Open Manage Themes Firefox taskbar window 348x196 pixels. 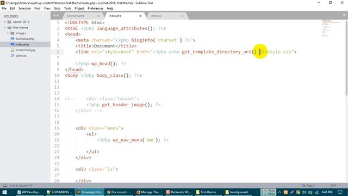(x=148, y=192)
